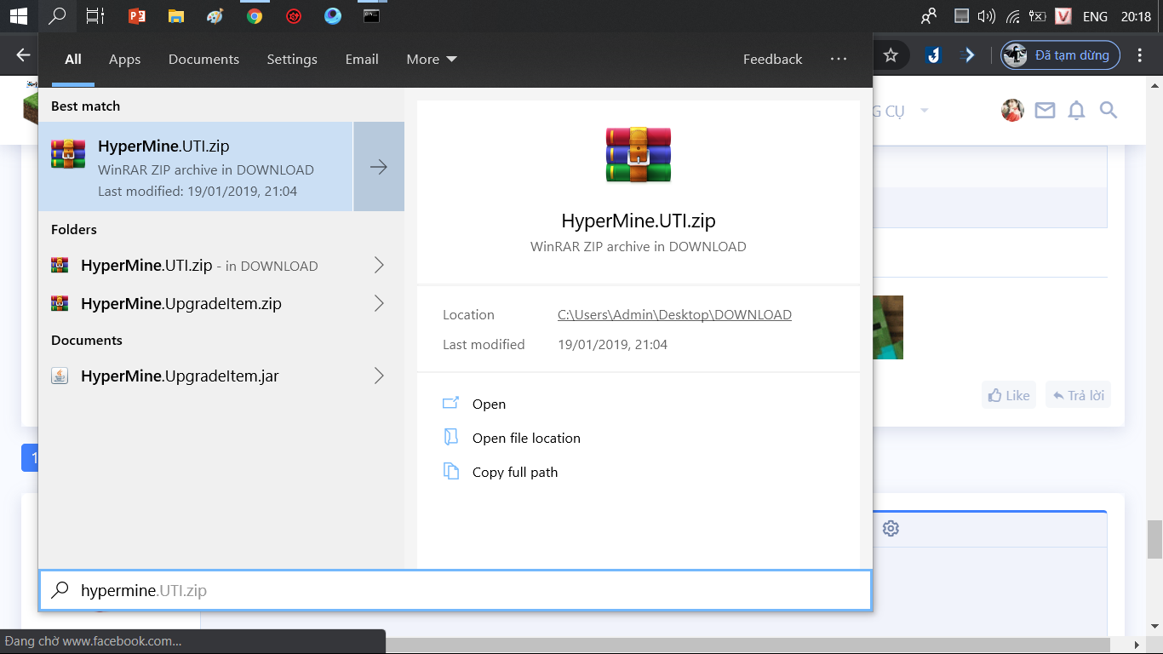Choose Open file location action
The height and width of the screenshot is (654, 1163).
click(526, 438)
